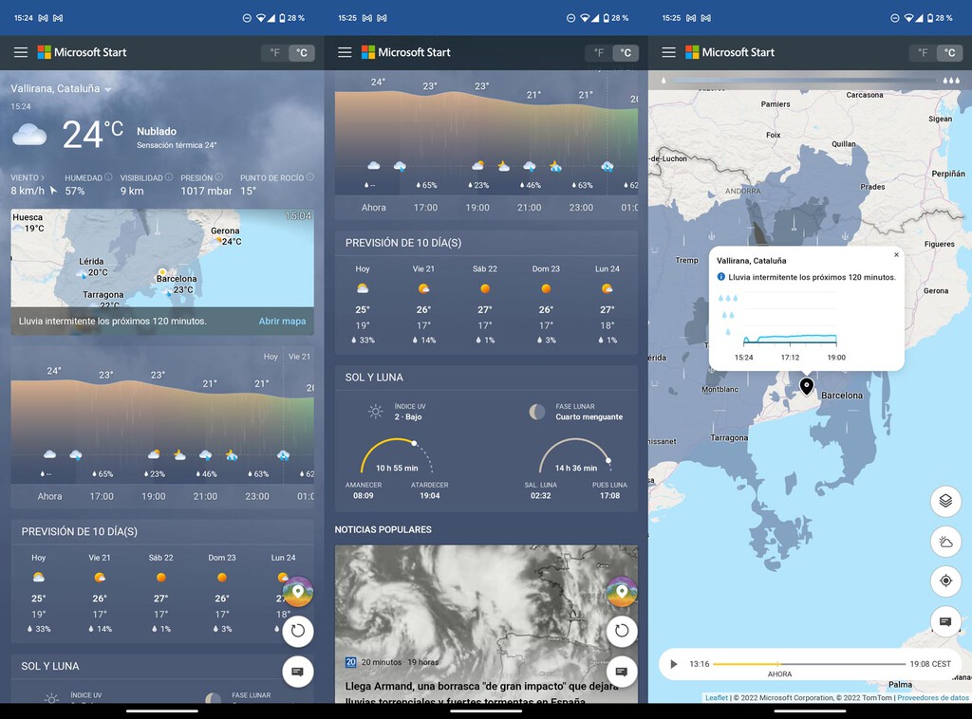Open the feedback chat button on the map screen
The width and height of the screenshot is (972, 719).
(x=945, y=622)
